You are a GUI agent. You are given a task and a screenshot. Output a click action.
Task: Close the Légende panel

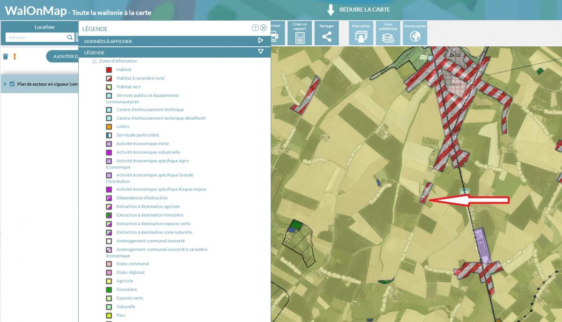264,28
